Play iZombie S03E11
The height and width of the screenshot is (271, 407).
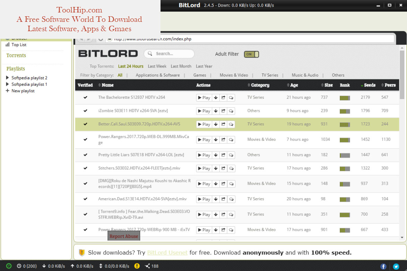(204, 111)
